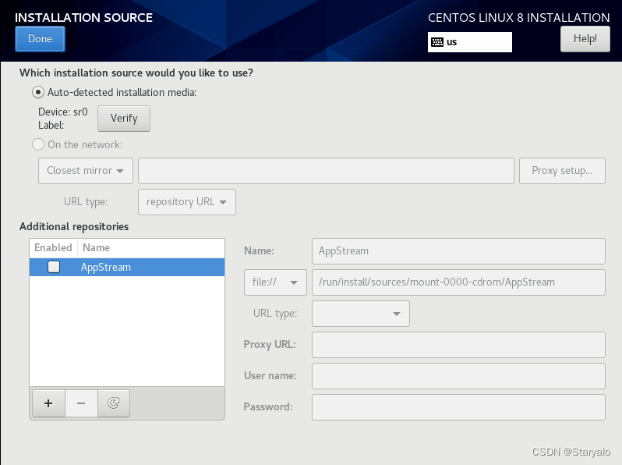
Task: Click the Proxy URL input field
Action: (458, 345)
